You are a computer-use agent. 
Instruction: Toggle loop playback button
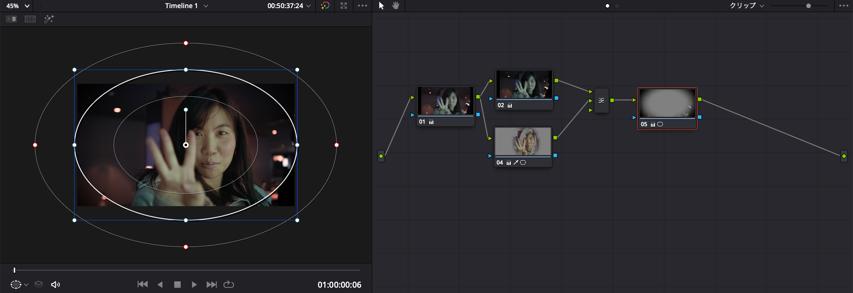[x=228, y=284]
